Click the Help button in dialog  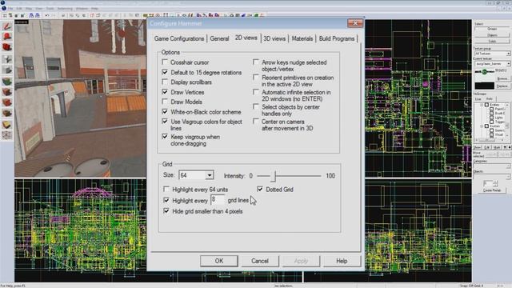pos(342,261)
